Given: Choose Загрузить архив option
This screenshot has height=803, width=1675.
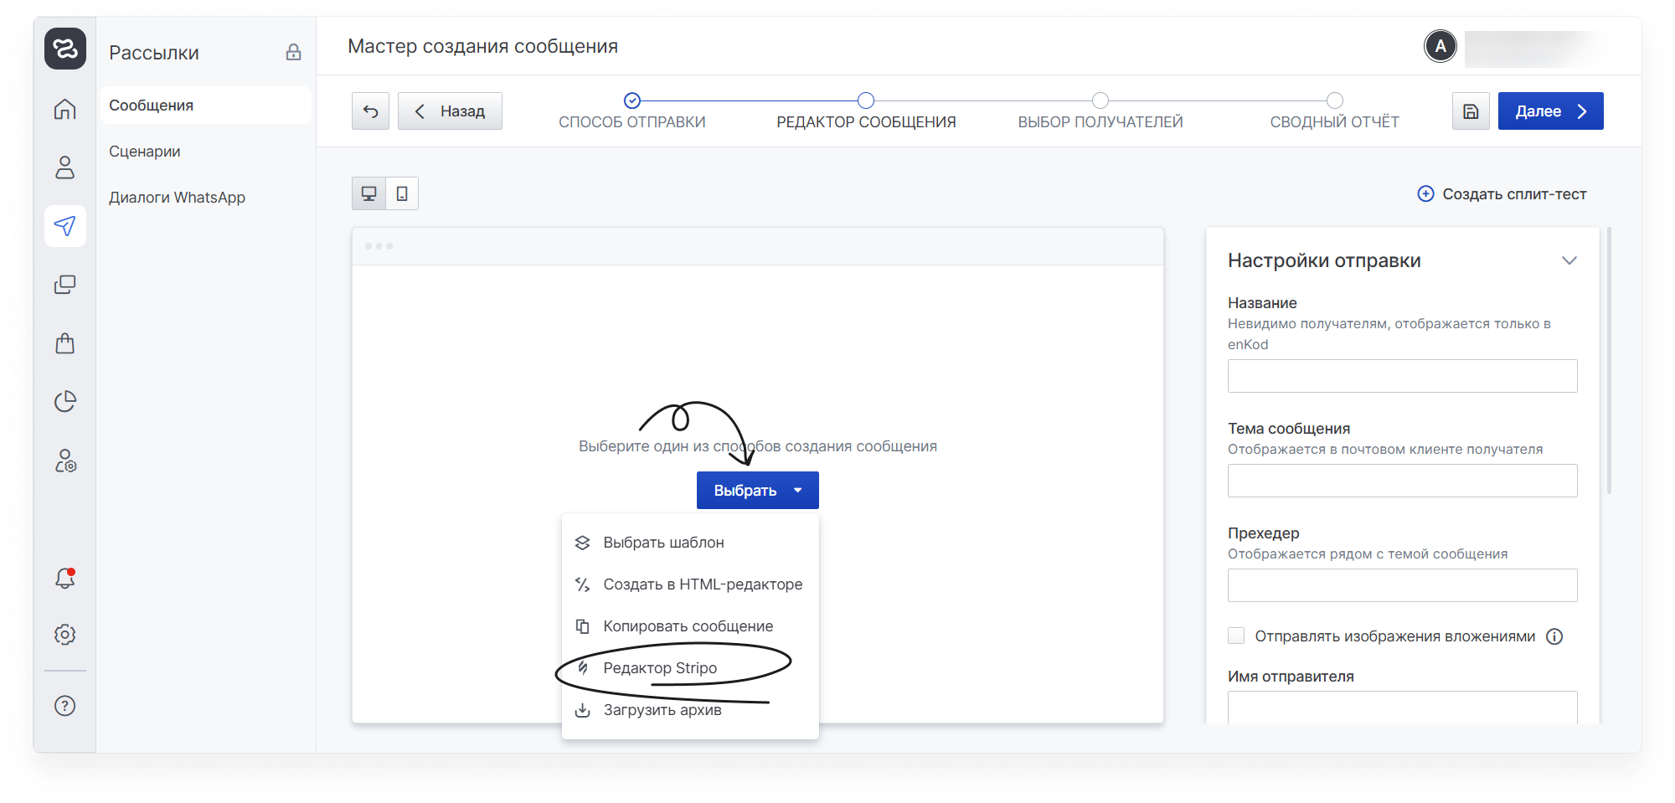Looking at the screenshot, I should (x=690, y=710).
